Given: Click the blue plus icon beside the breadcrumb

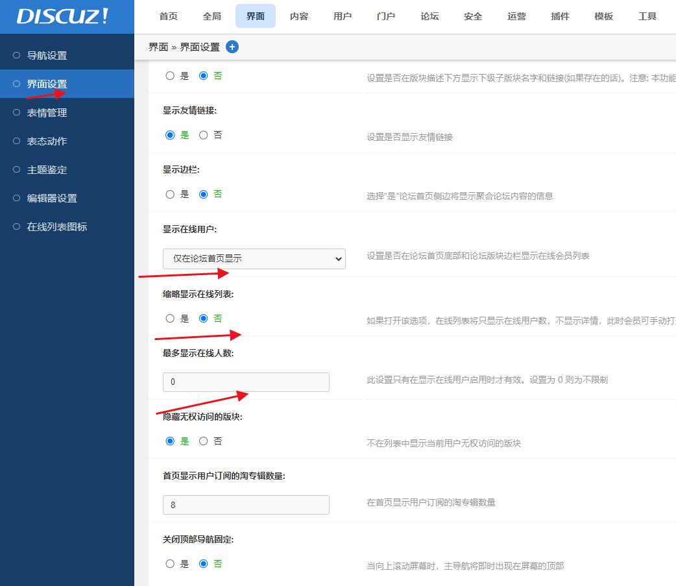Looking at the screenshot, I should click(232, 47).
